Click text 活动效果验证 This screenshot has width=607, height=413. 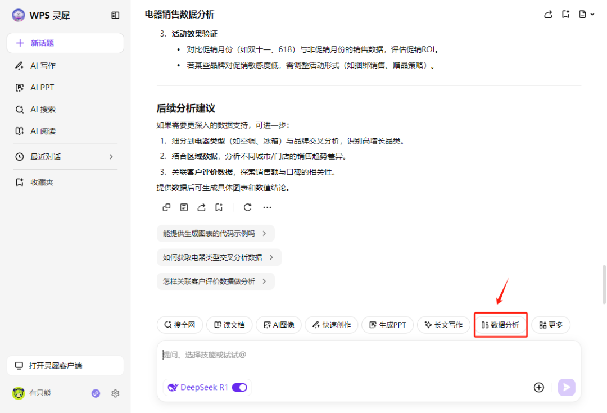194,34
